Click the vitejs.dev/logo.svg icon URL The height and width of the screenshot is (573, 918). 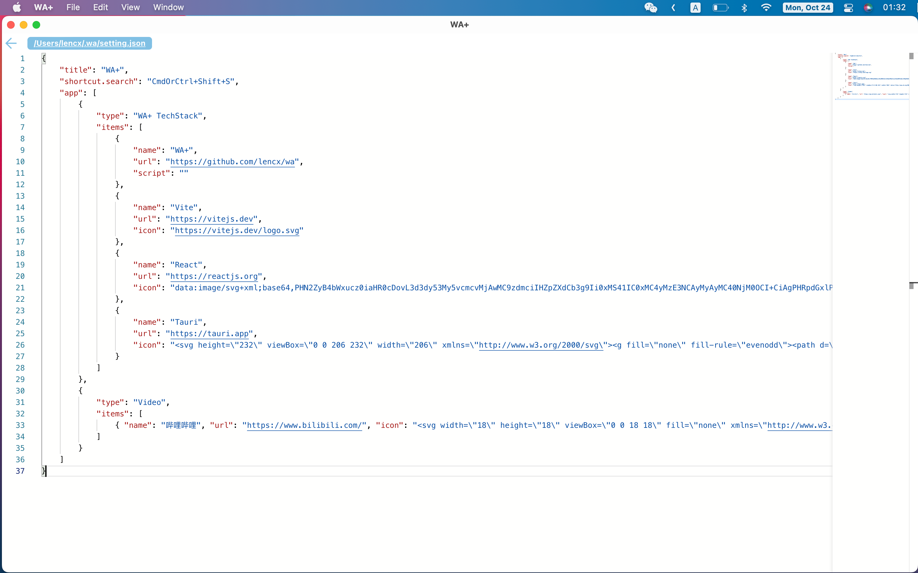[237, 230]
